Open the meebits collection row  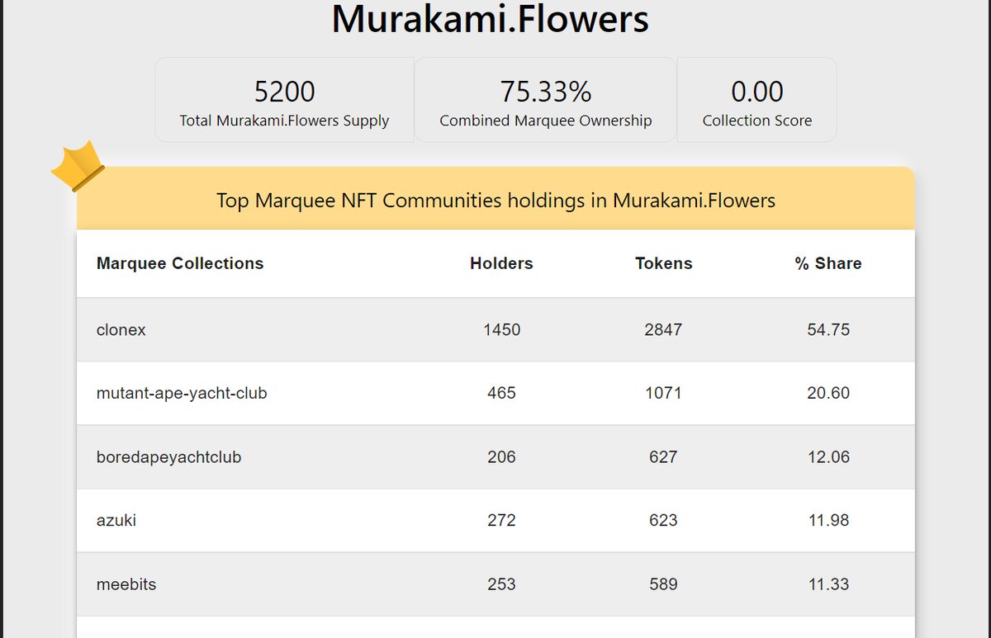pos(495,584)
